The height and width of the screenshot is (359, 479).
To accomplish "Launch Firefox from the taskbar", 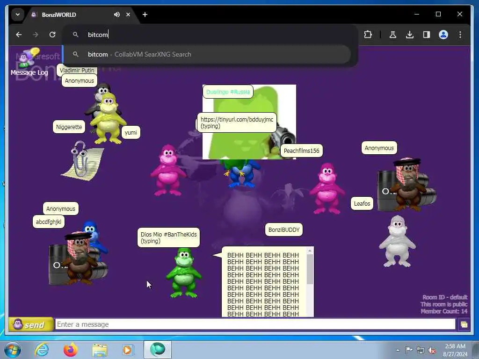I will click(71, 350).
